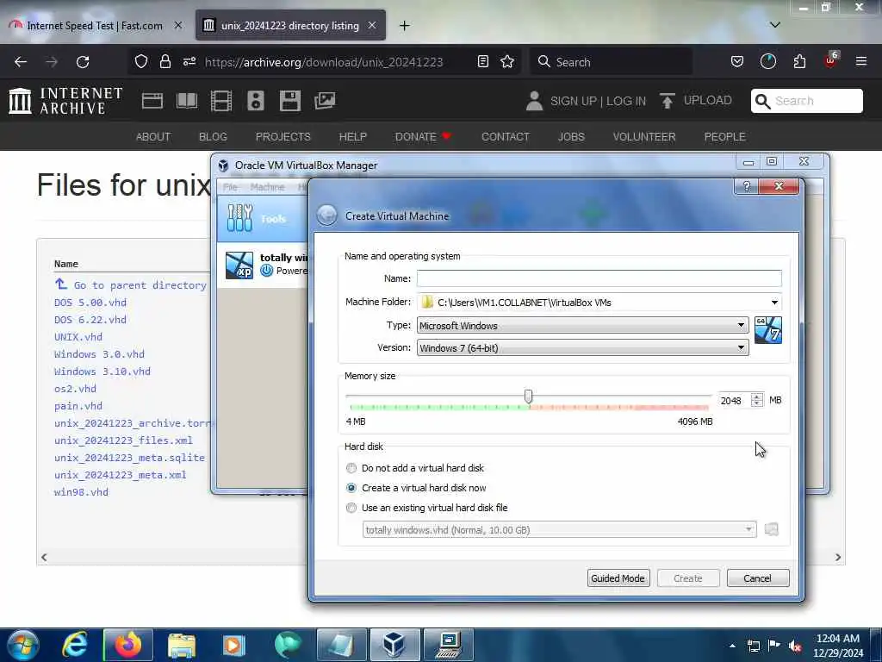Click the site padlock icon
The width and height of the screenshot is (882, 662).
tap(165, 61)
